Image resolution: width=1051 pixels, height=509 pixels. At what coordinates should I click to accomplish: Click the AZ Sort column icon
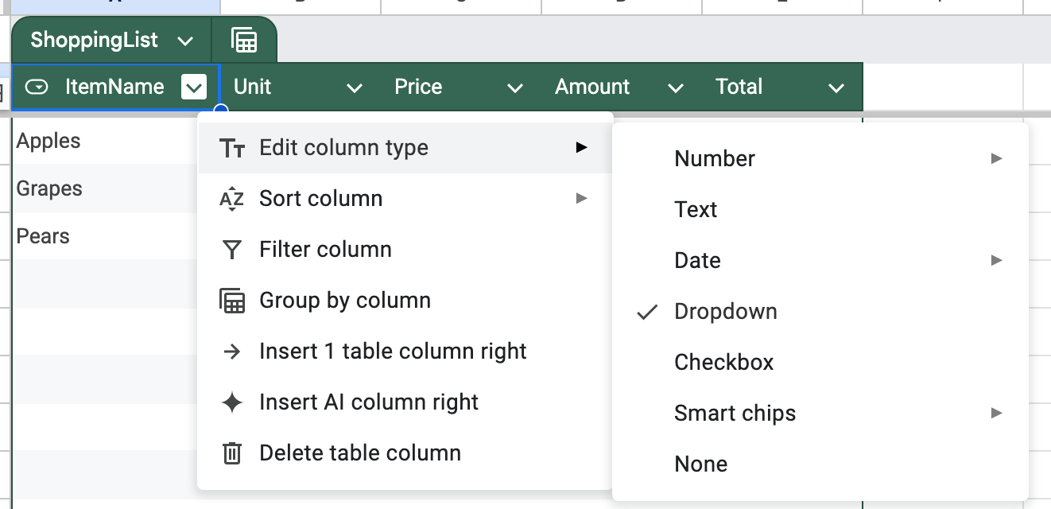click(231, 199)
